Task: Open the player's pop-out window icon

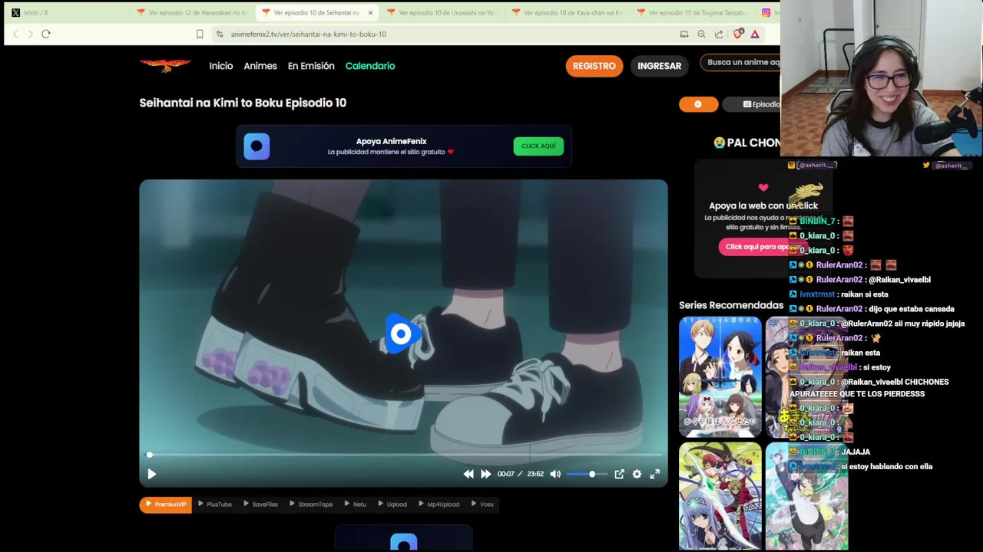Action: click(x=619, y=475)
